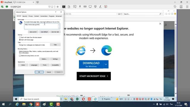Open new AnyDesk session tab icon
This screenshot has width=190, height=107.
pos(38,2)
